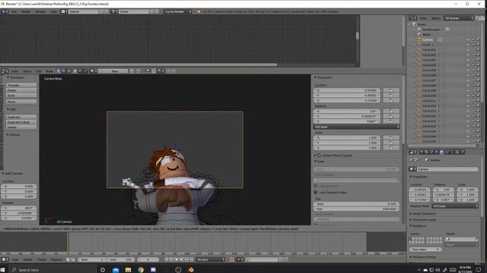This screenshot has height=273, width=487.
Task: Open the Windows Start menu
Action: (x=3, y=270)
